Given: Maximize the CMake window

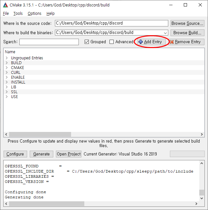Looking at the screenshot, I should click(185, 5).
